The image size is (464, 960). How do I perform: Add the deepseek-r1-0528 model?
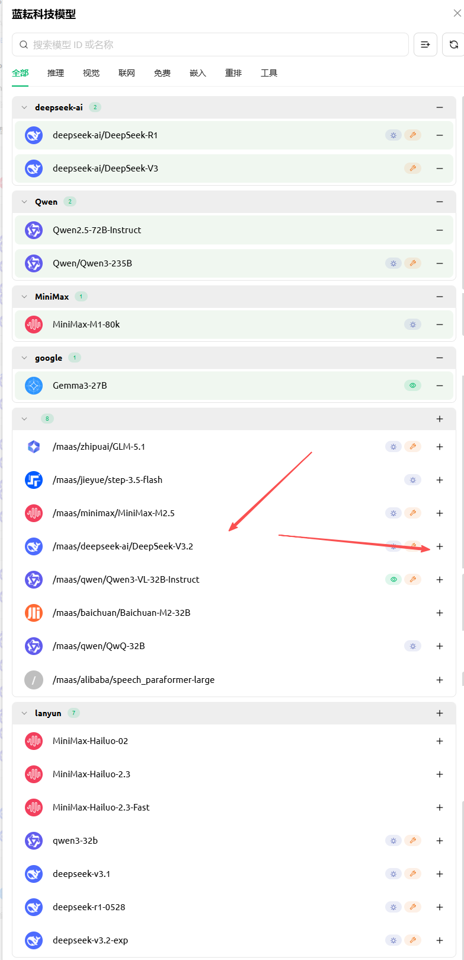point(440,907)
